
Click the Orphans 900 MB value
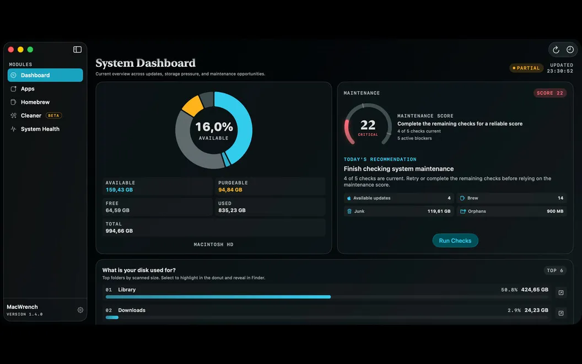coord(555,211)
